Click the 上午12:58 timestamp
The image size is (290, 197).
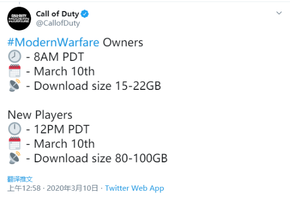[24, 188]
